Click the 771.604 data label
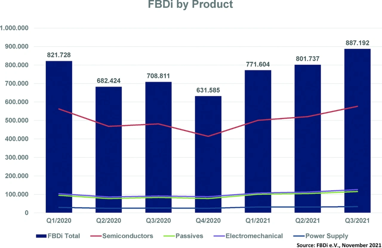Image resolution: width=382 pixels, height=248 pixels. [x=258, y=64]
